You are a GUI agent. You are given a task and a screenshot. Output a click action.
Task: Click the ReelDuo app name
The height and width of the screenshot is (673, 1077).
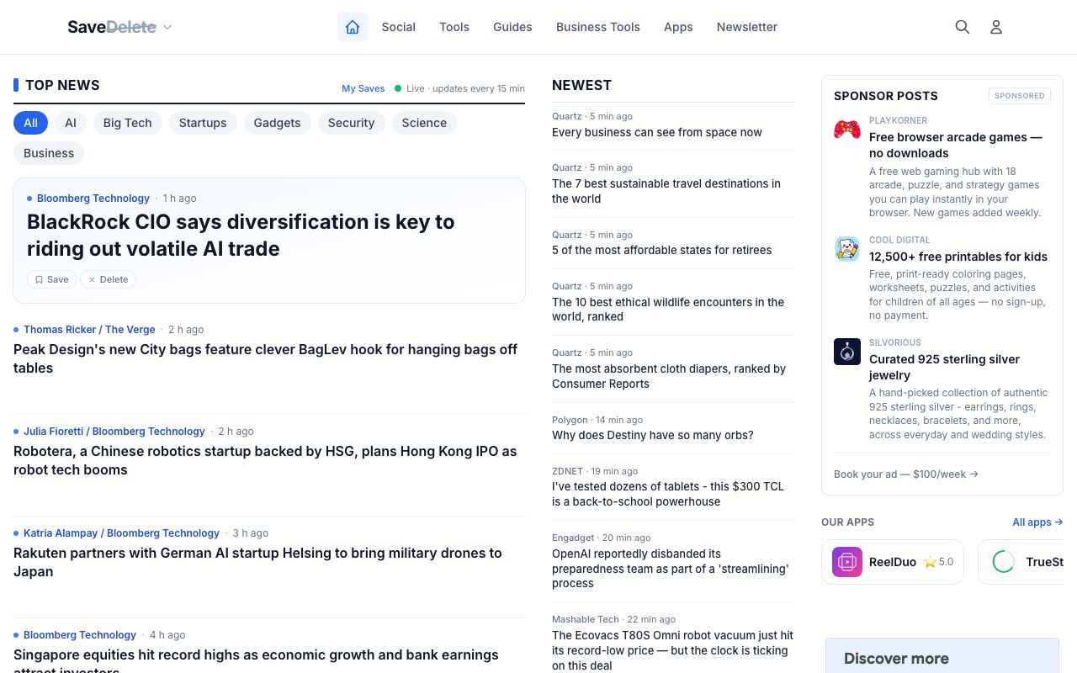tap(893, 562)
